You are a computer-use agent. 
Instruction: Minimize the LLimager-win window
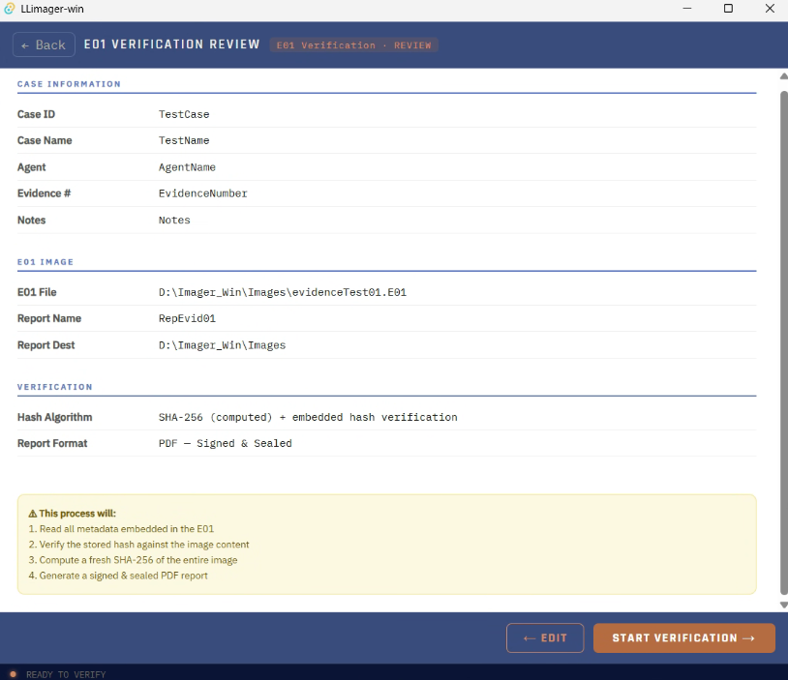pyautogui.click(x=687, y=9)
